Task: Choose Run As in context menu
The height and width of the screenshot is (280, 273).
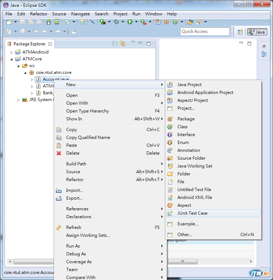Action: point(110,246)
